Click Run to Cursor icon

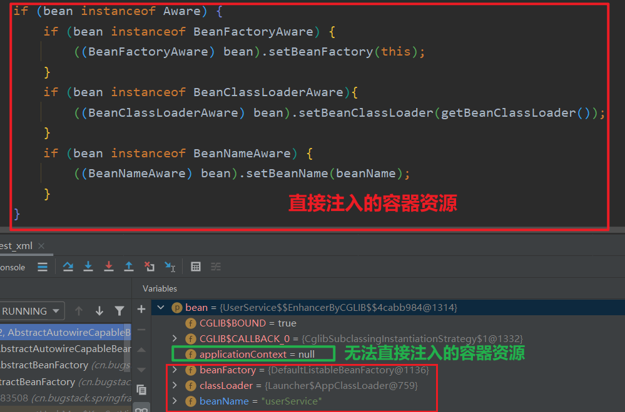pyautogui.click(x=170, y=267)
